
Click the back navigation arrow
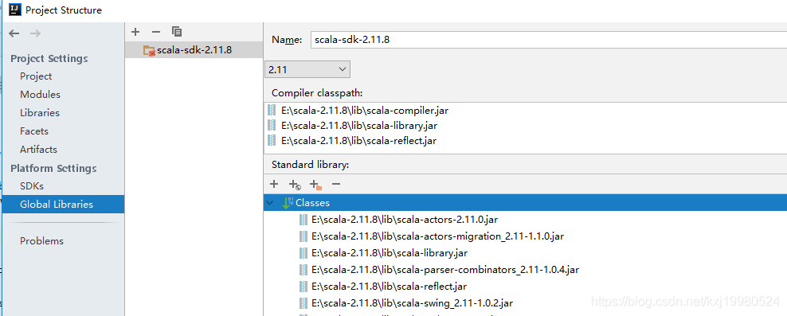pyautogui.click(x=14, y=33)
